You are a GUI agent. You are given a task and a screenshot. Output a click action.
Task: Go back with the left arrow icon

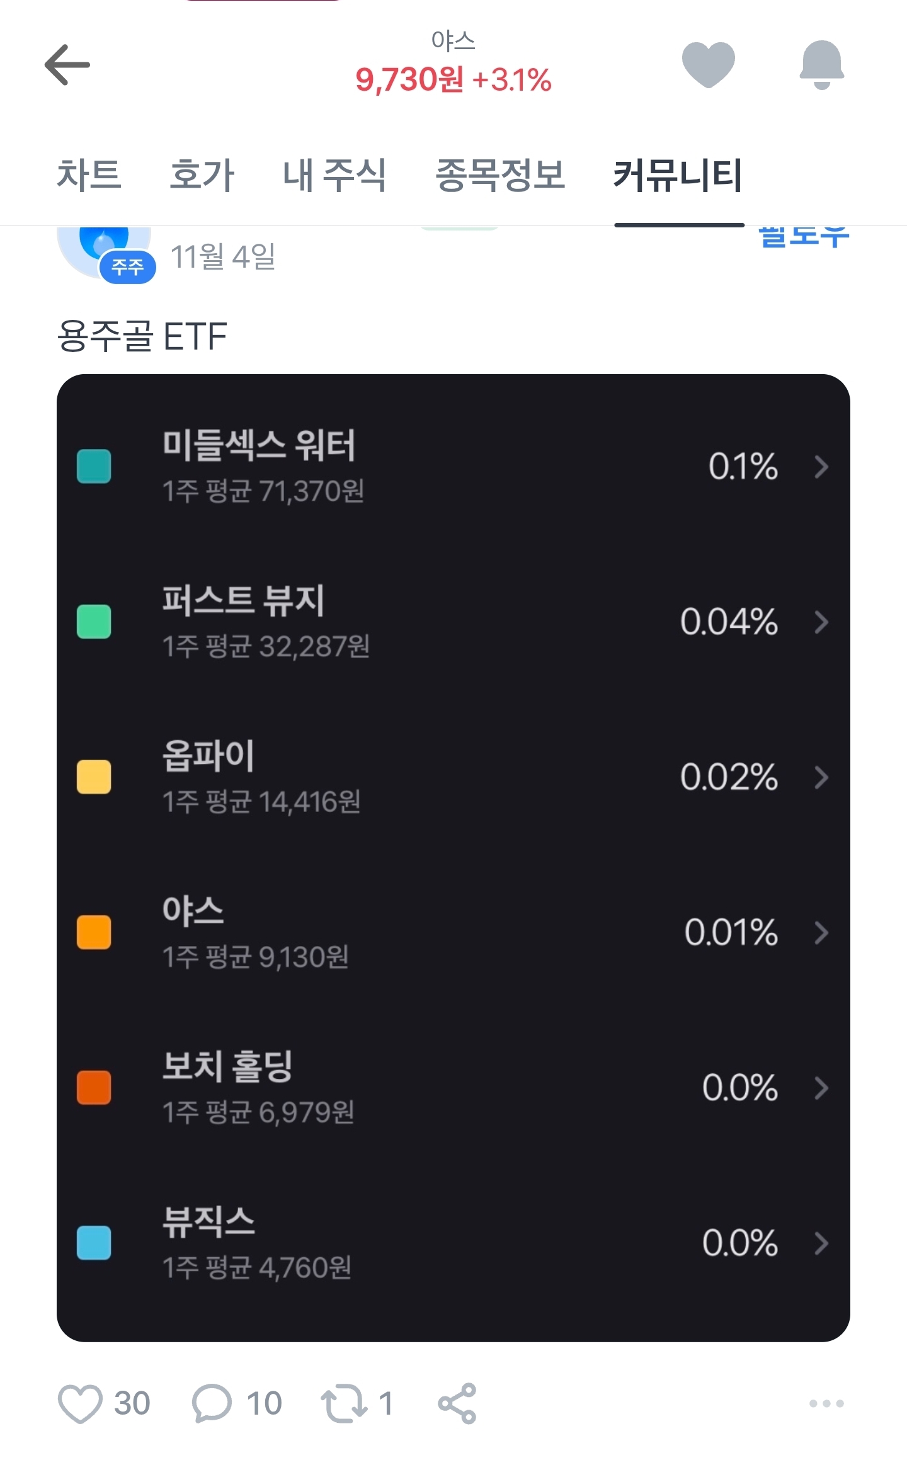click(x=67, y=65)
